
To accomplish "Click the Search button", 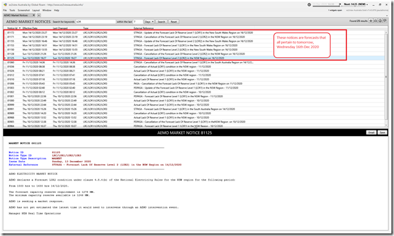I will point(161,22).
